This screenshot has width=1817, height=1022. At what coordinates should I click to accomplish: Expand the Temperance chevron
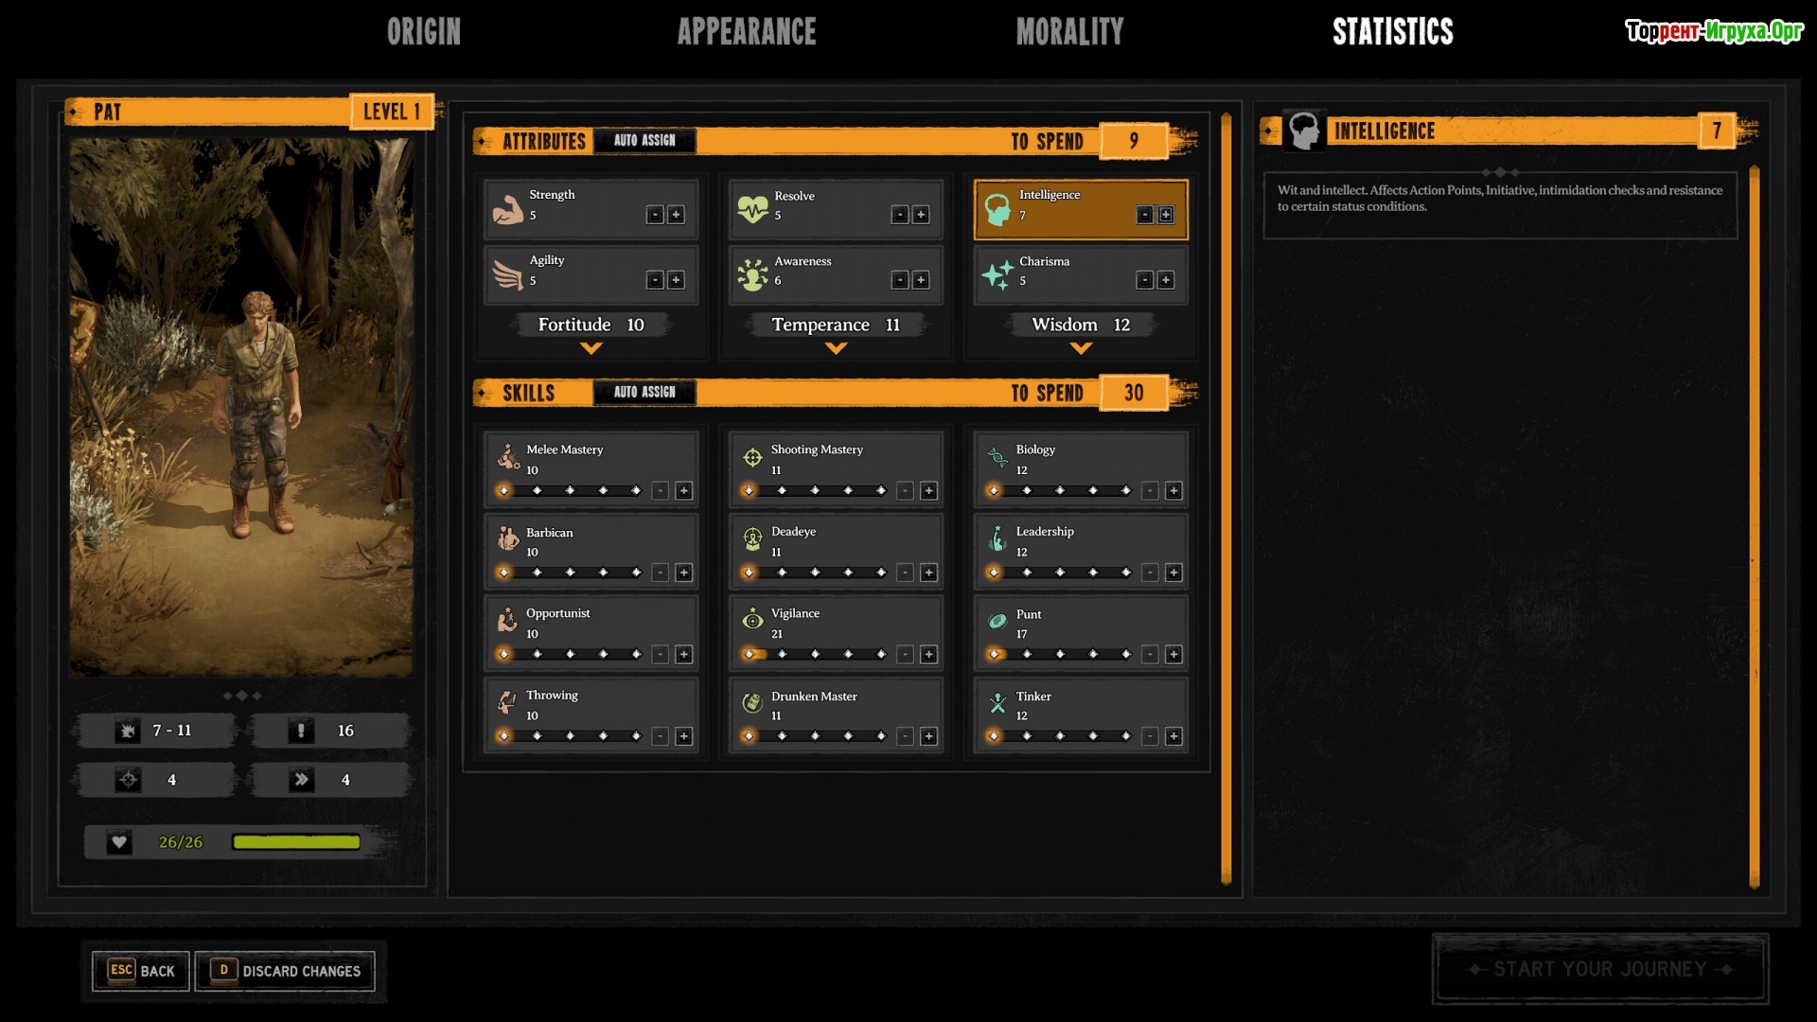point(836,348)
